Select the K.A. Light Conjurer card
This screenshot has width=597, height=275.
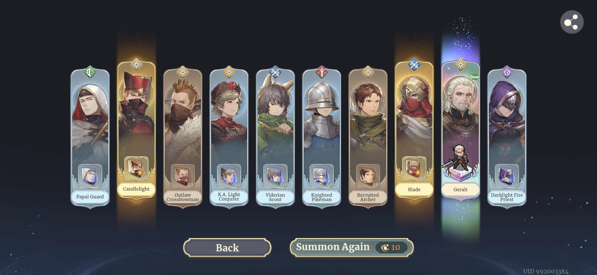[x=229, y=137]
